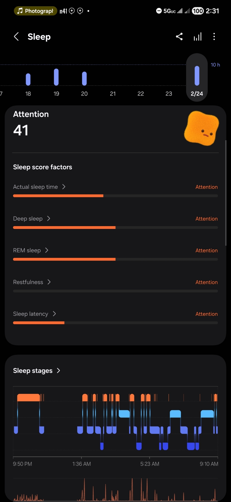Tap the back arrow icon
This screenshot has width=231, height=502.
16,37
